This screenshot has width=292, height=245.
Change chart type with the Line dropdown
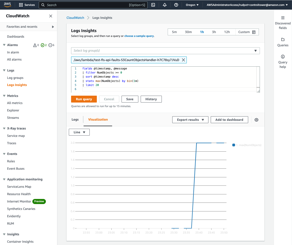pos(79,132)
